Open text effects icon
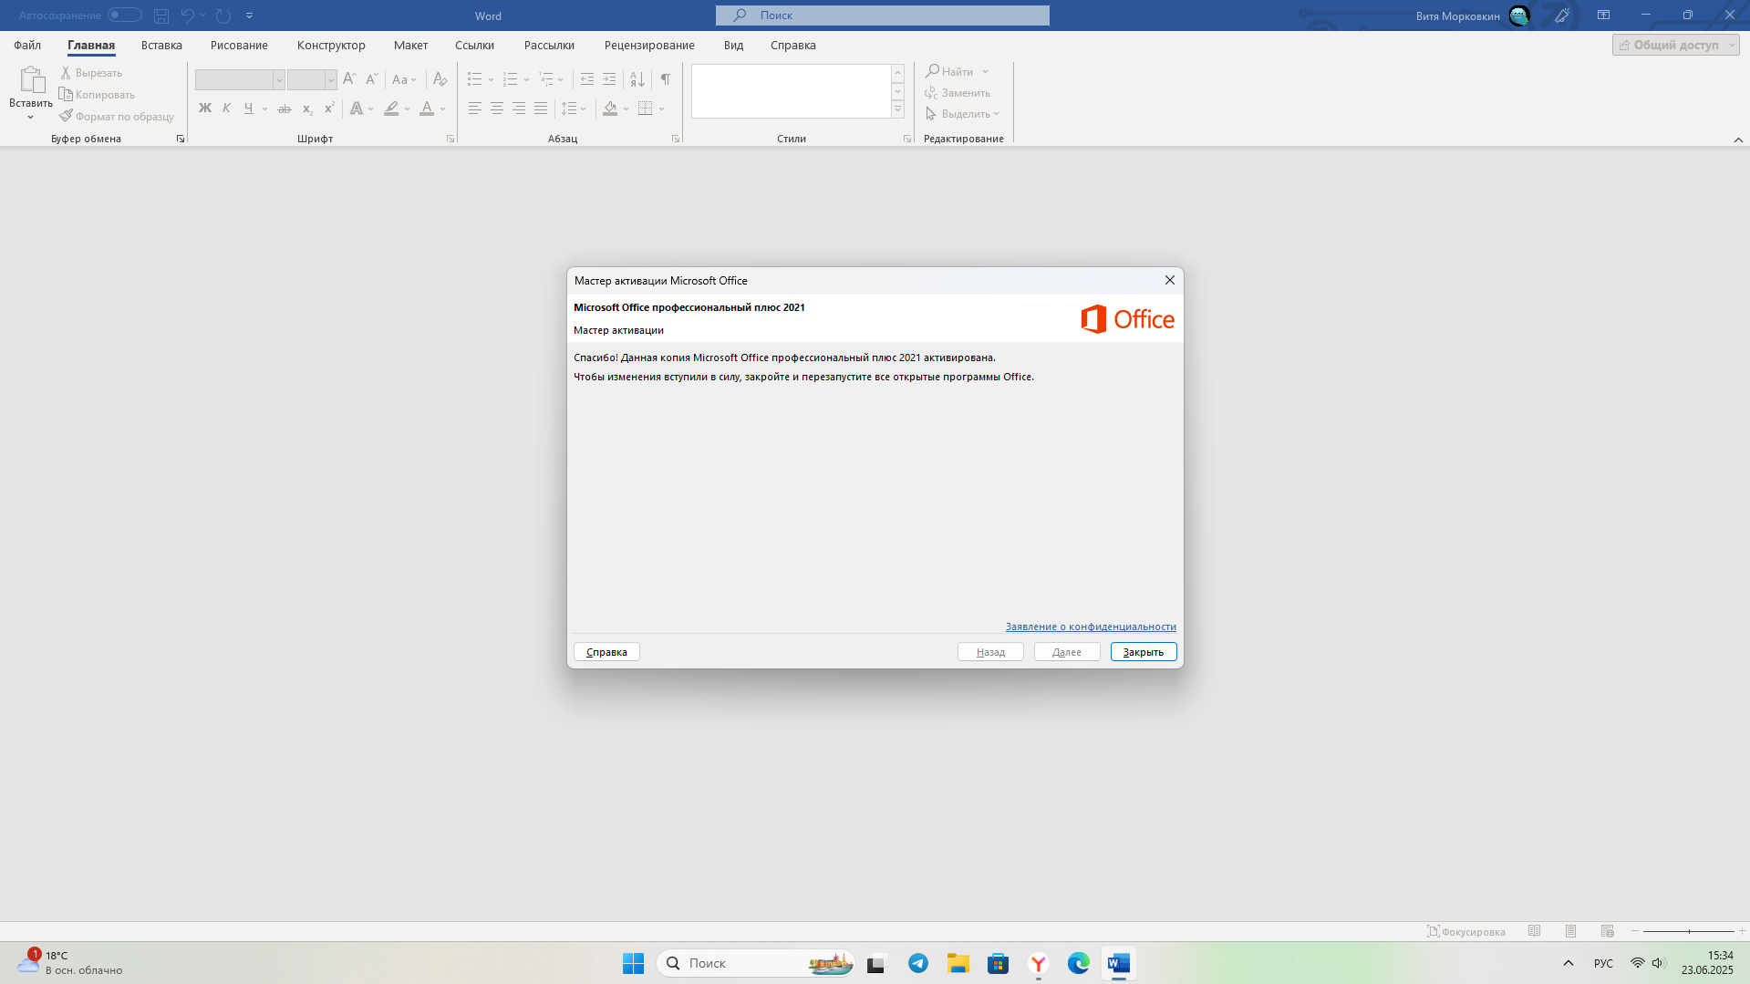Screen dimensions: 1750x984 pos(357,109)
